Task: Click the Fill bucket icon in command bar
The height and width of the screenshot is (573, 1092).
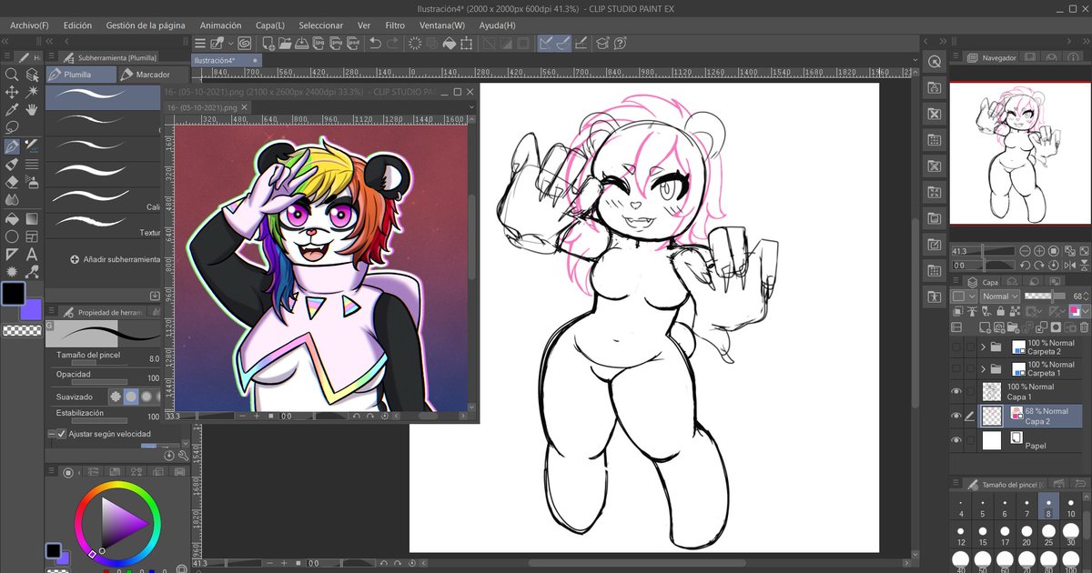Action: (450, 43)
